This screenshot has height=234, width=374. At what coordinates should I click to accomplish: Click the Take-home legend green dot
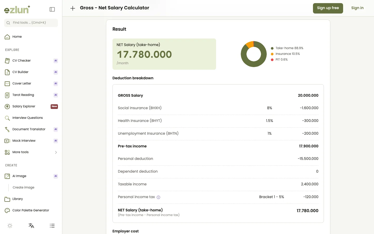tap(272, 48)
